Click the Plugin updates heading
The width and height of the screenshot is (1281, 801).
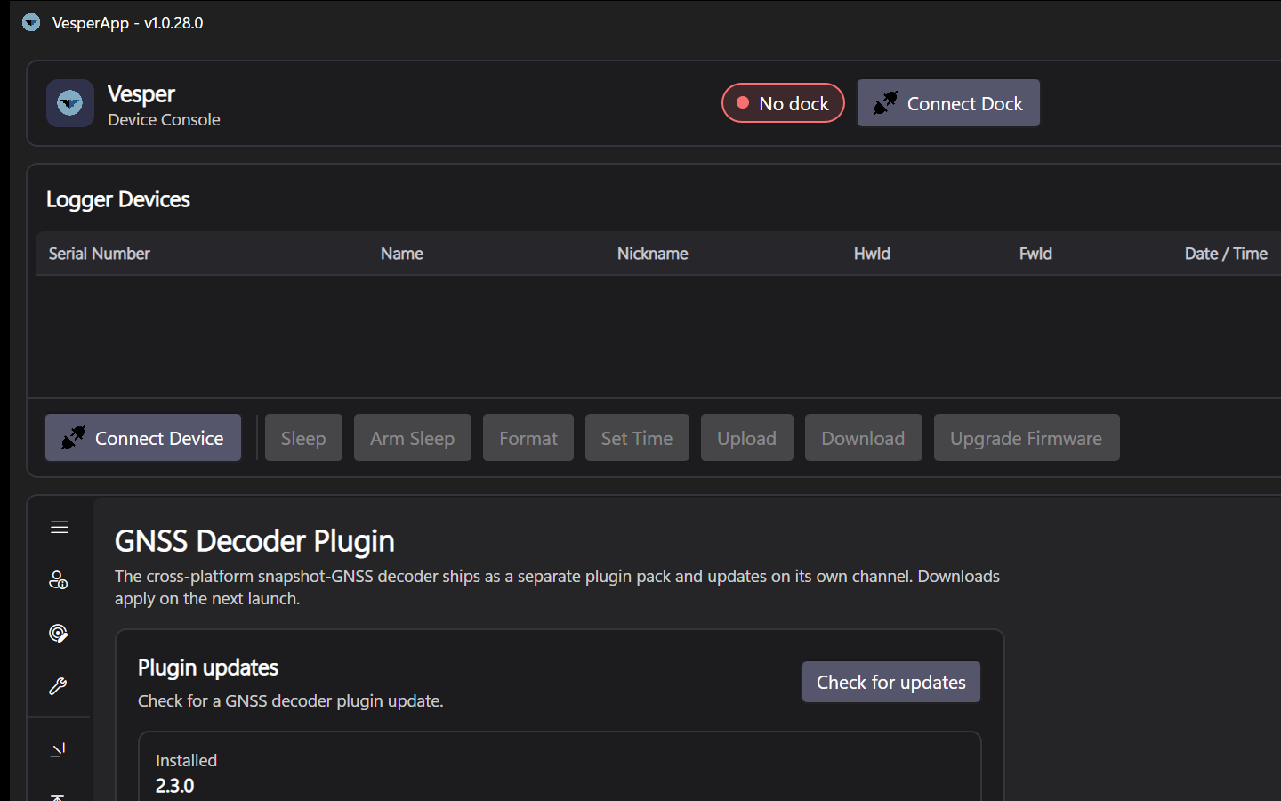pyautogui.click(x=208, y=667)
